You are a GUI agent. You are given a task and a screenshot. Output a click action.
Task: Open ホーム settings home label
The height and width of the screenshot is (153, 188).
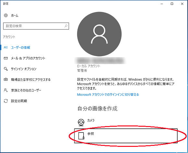[15, 16]
